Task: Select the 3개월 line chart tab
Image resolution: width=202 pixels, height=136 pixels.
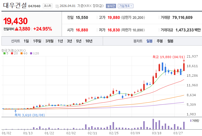Action: [x=49, y=41]
